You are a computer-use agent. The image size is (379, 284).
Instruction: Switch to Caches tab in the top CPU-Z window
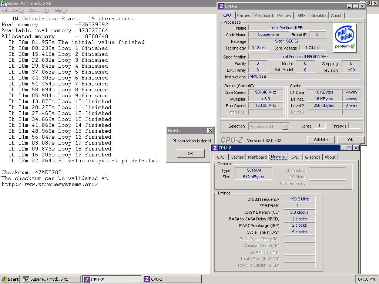(x=244, y=16)
